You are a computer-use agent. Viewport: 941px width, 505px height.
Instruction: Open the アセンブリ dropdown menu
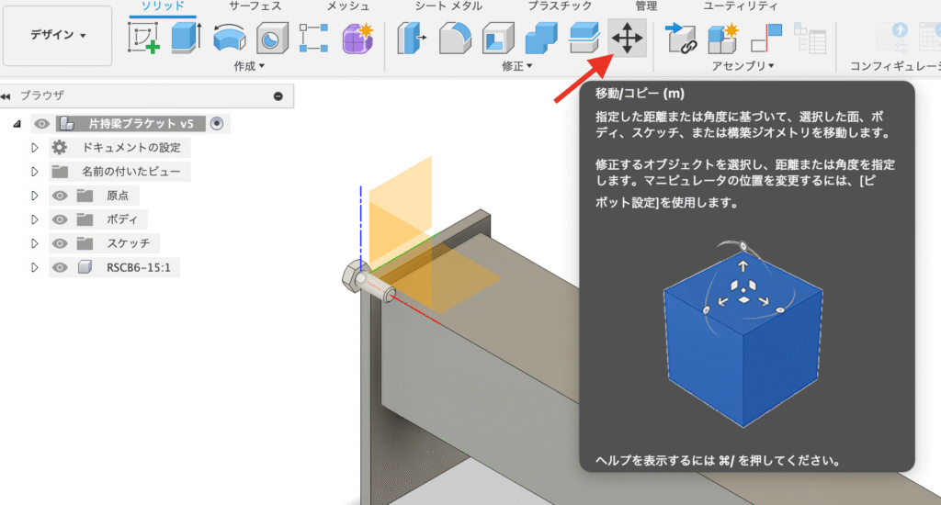tap(743, 66)
